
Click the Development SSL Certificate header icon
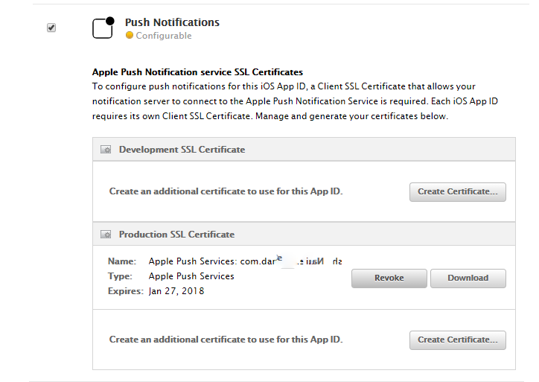[x=106, y=150]
